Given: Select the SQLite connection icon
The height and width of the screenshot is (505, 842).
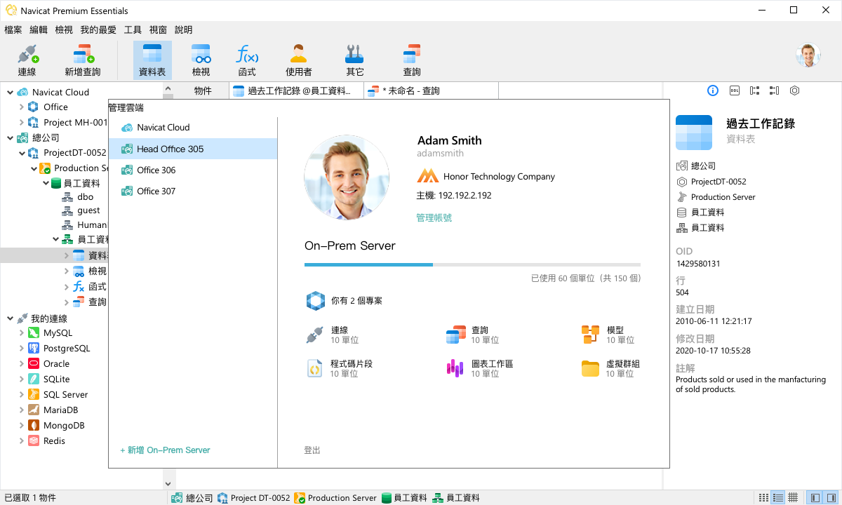Looking at the screenshot, I should [x=33, y=379].
